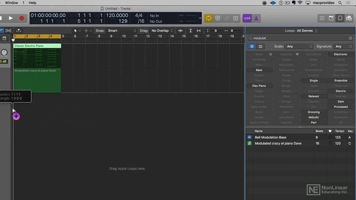Toggle the purple metronome button
The width and height of the screenshot is (356, 200).
tap(256, 18)
